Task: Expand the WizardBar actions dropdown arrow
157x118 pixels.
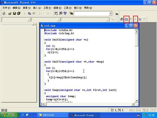Action: click(116, 19)
